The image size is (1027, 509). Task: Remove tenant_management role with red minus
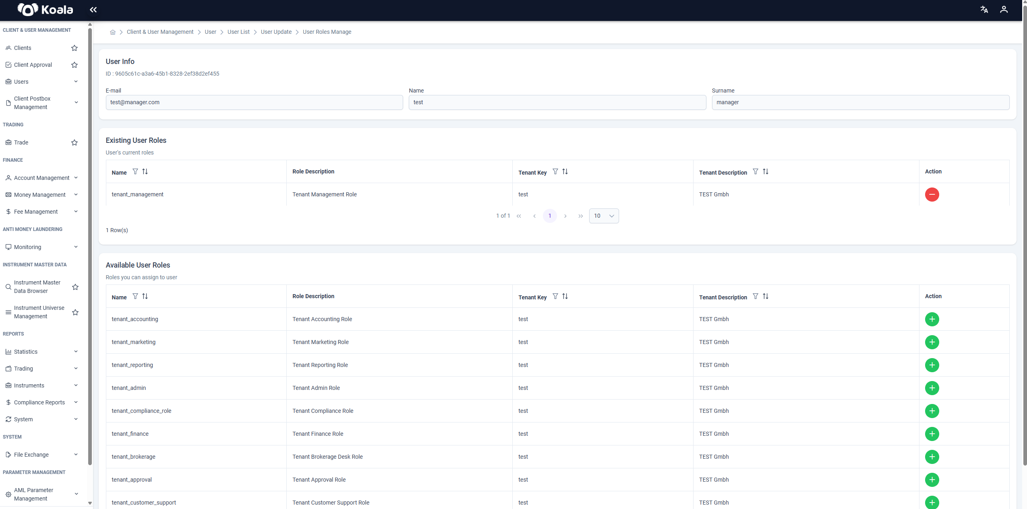(932, 194)
